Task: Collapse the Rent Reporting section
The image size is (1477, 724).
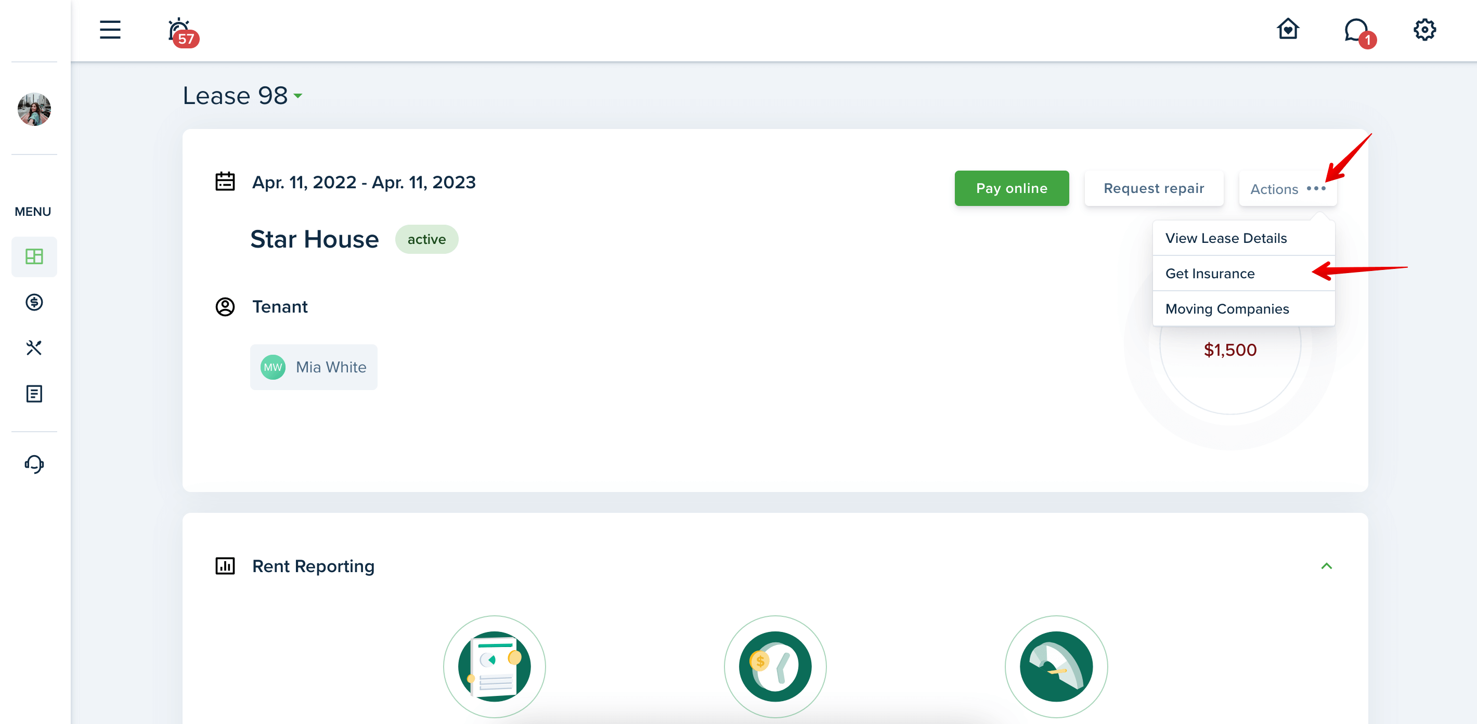Action: (1326, 566)
